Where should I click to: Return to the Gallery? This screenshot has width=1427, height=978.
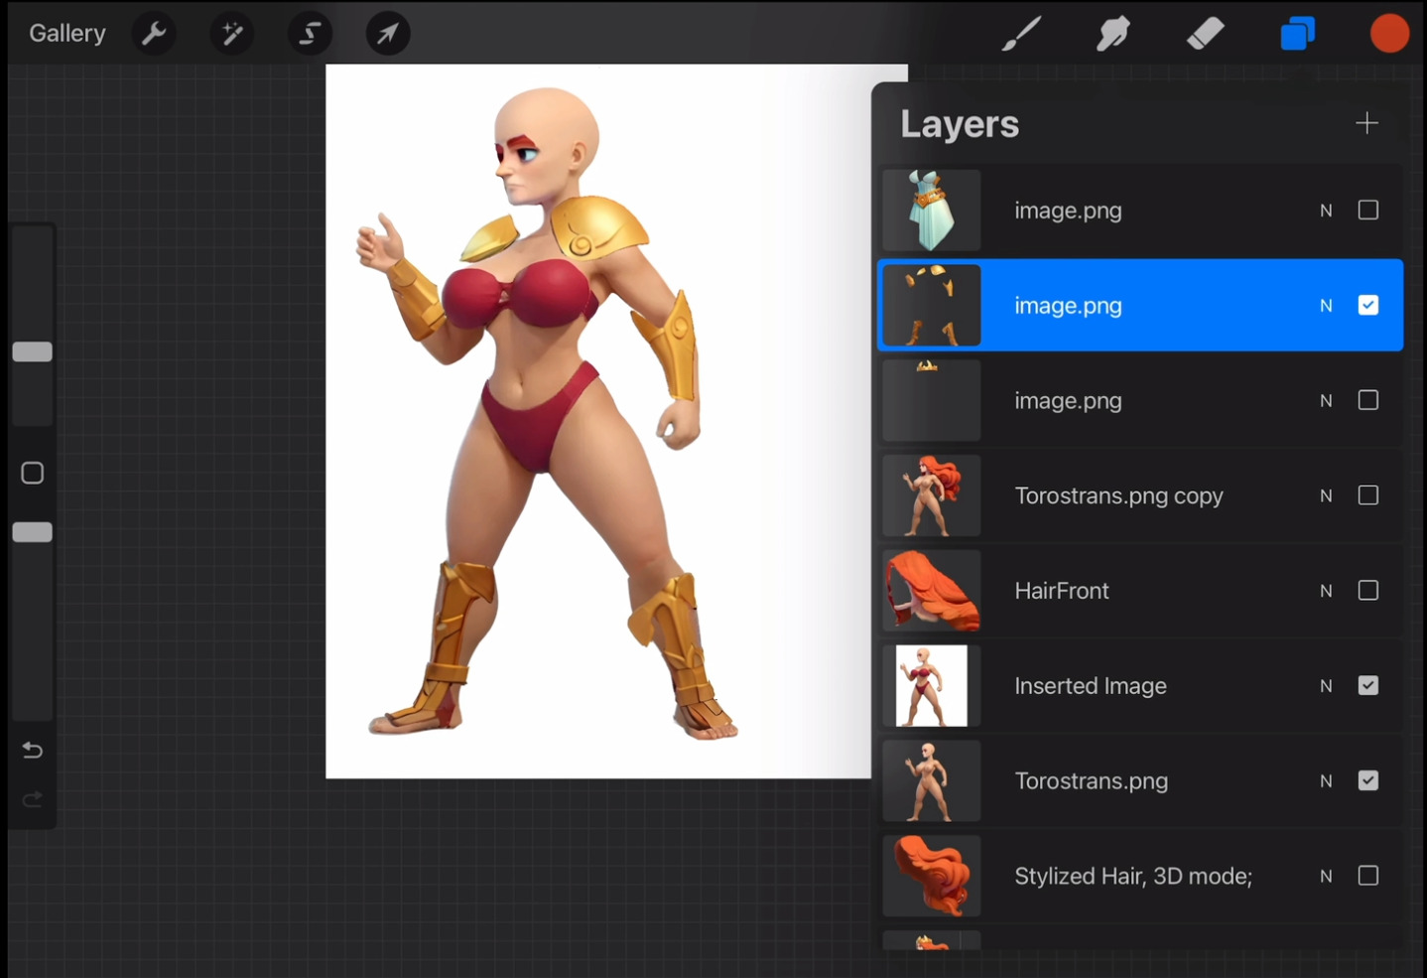(x=66, y=33)
